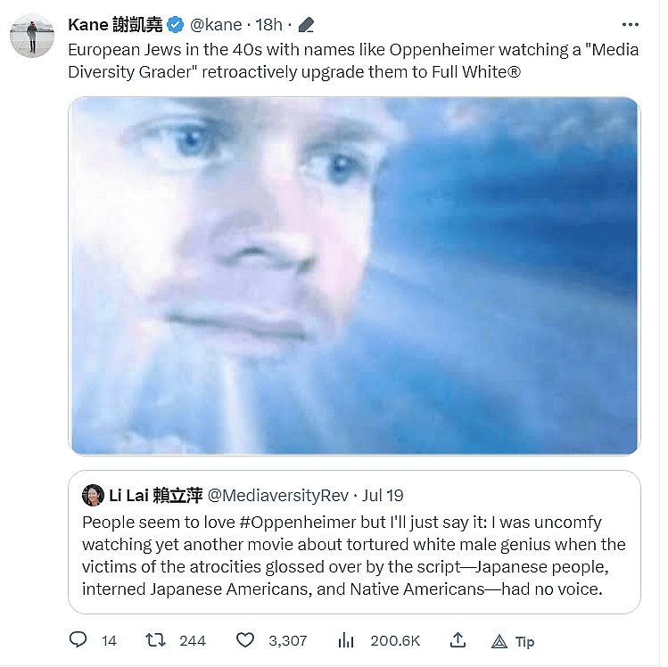View tweet analytics bar chart icon
The height and width of the screenshot is (667, 668).
345,640
